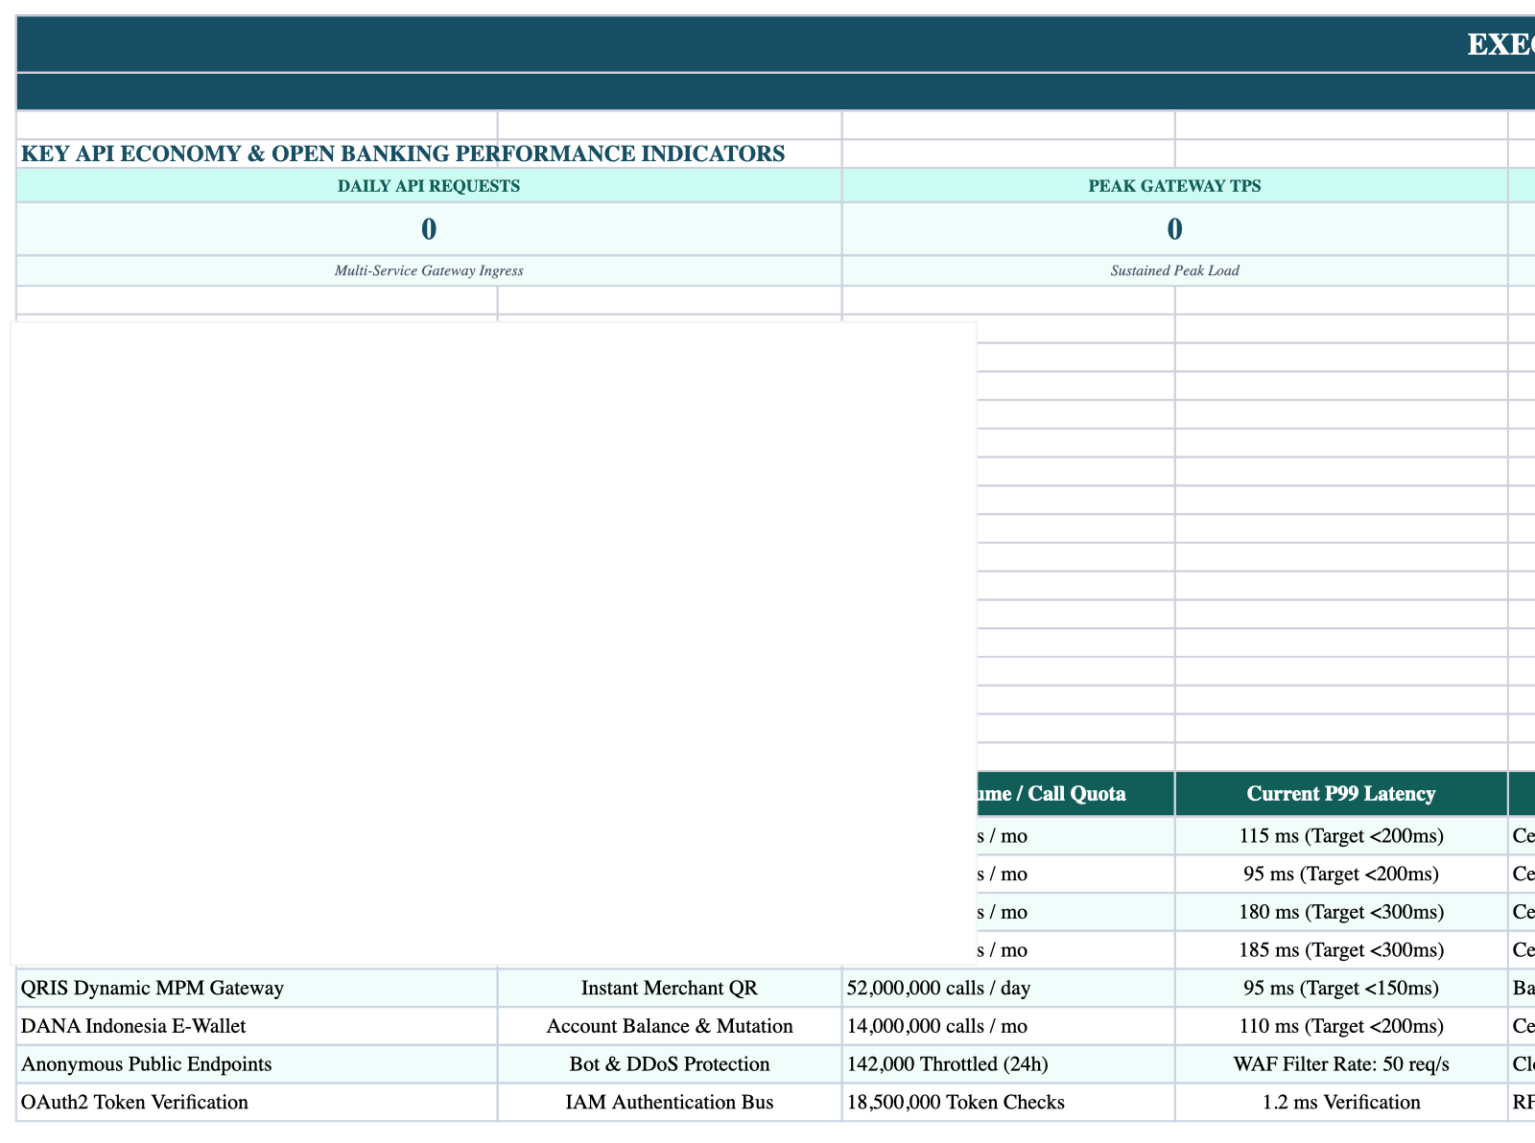Click the WAF Filter Rate: 50 req/s cell
The image size is (1535, 1143).
[x=1341, y=1064]
